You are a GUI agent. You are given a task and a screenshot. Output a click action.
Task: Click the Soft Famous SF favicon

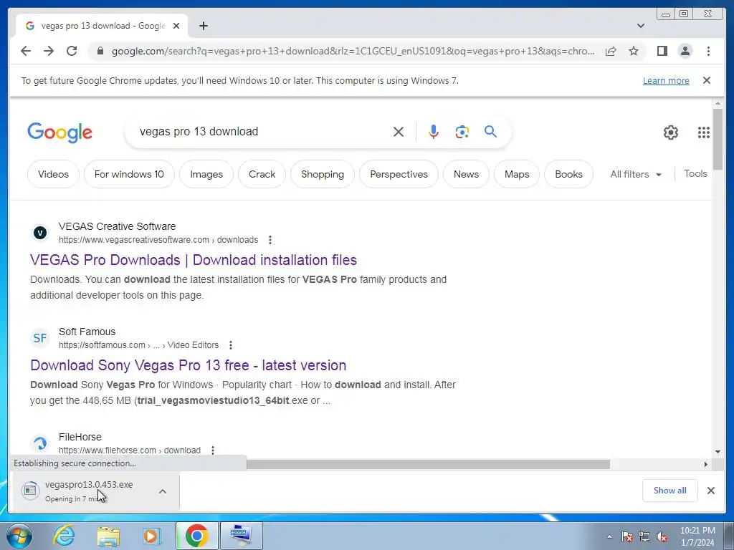point(40,338)
